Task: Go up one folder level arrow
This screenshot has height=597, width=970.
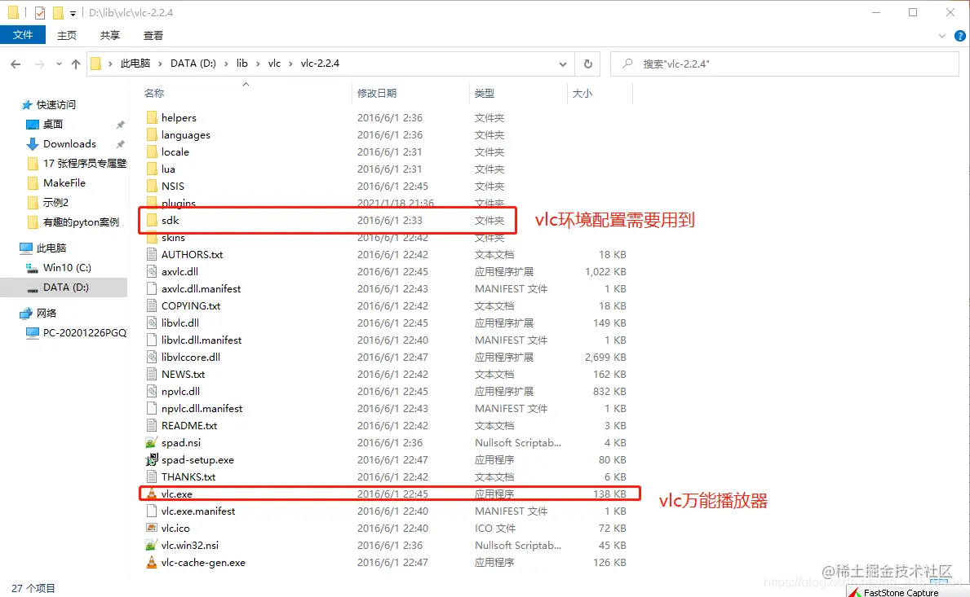Action: pos(76,64)
